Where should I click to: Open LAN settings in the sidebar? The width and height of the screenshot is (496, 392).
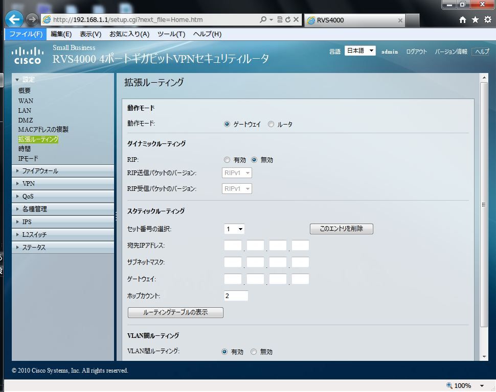coord(25,111)
